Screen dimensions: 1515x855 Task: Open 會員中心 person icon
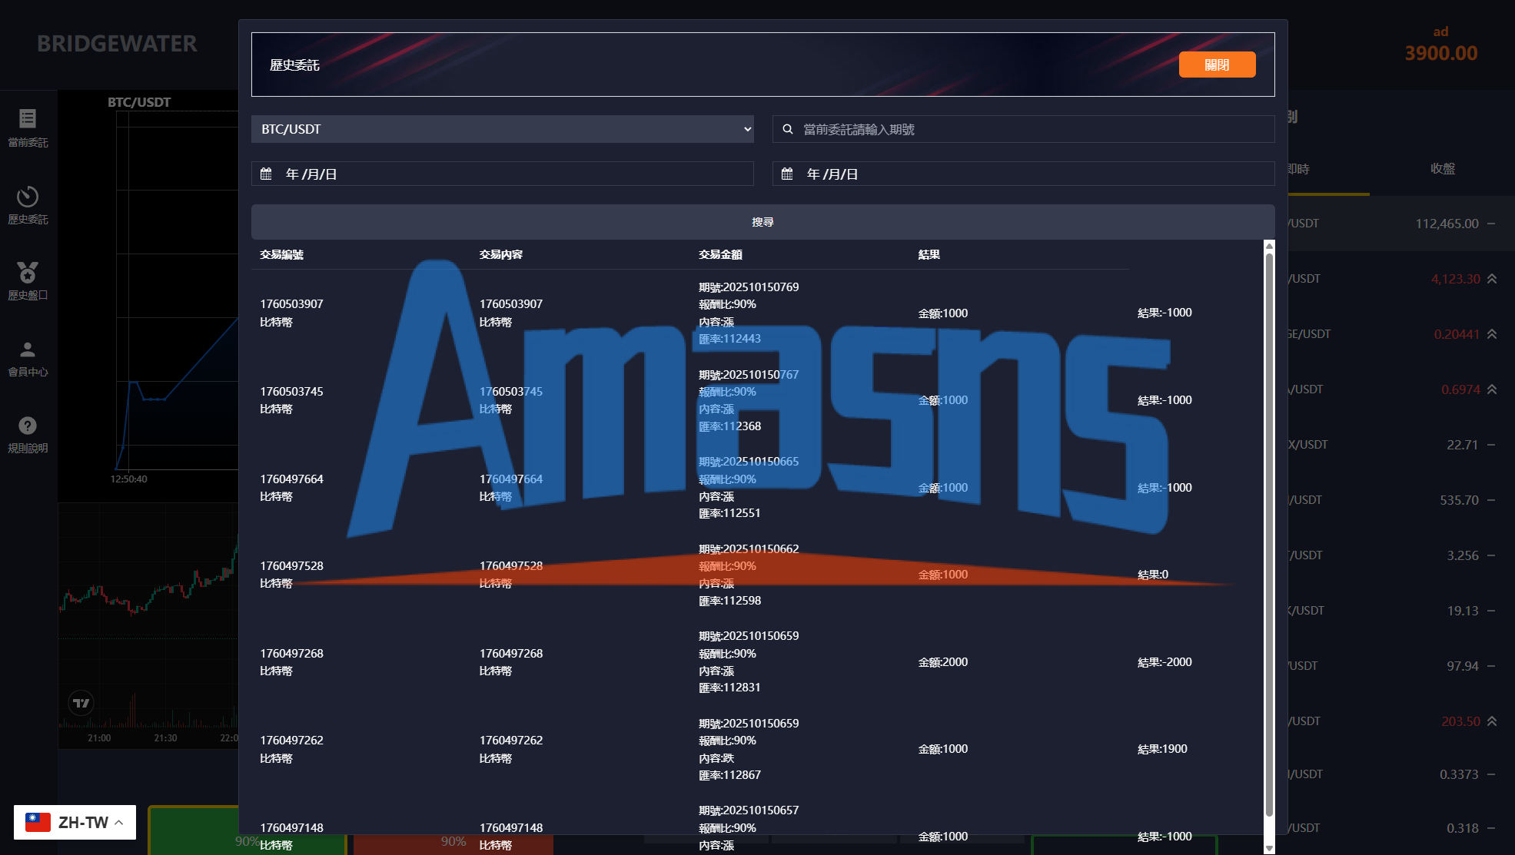point(28,350)
